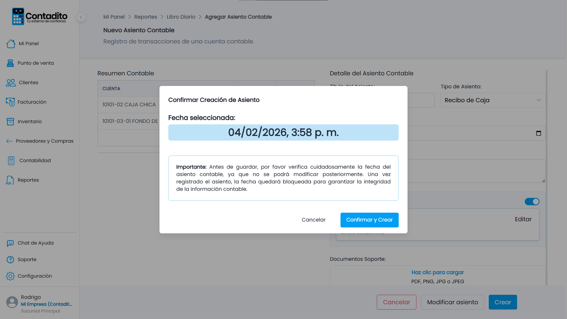The height and width of the screenshot is (319, 567).
Task: Click the Configuración gear icon
Action: tap(10, 276)
